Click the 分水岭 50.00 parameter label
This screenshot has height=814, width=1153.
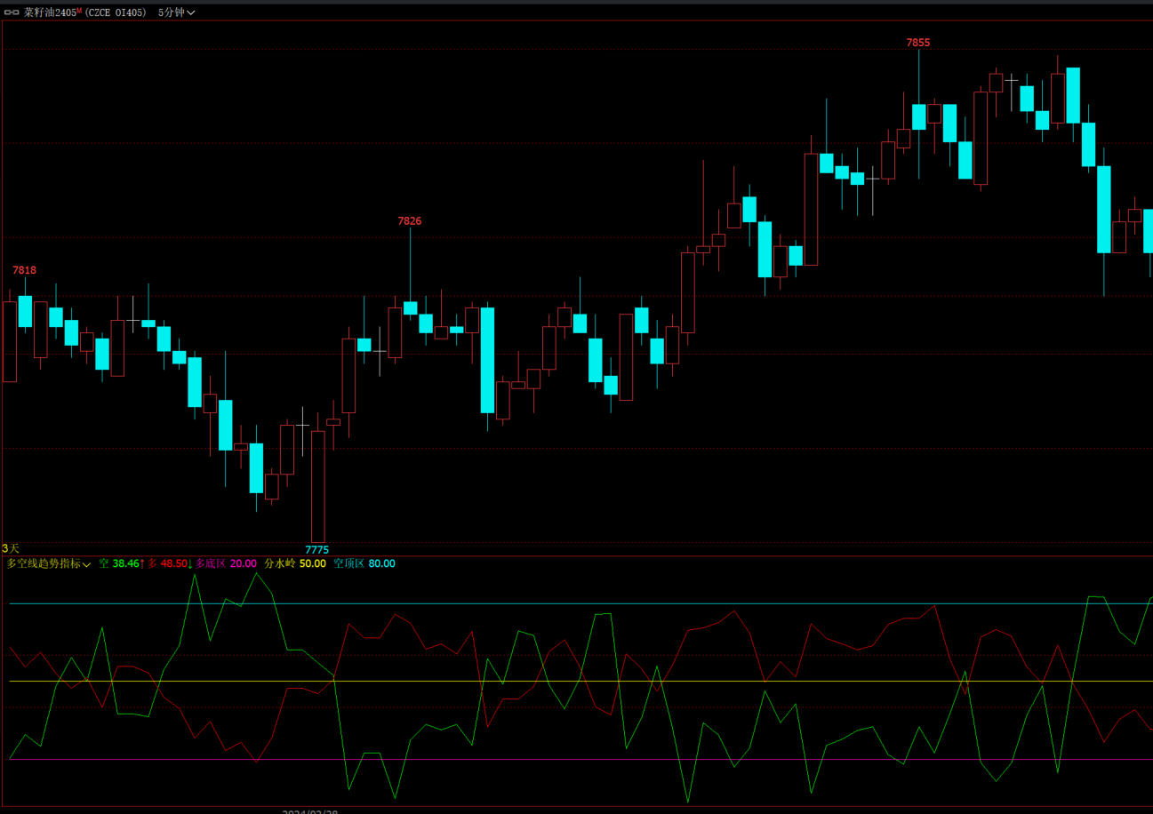tap(295, 563)
